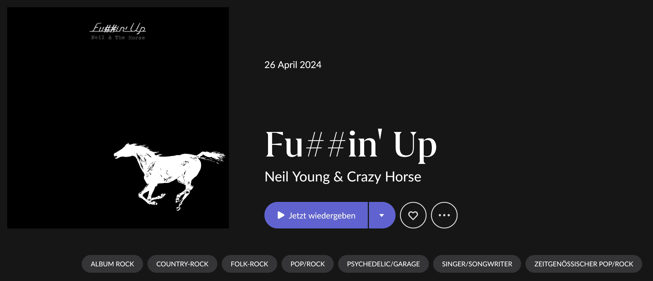Click the 26 April 2024 release date
The height and width of the screenshot is (281, 653).
pyautogui.click(x=293, y=65)
